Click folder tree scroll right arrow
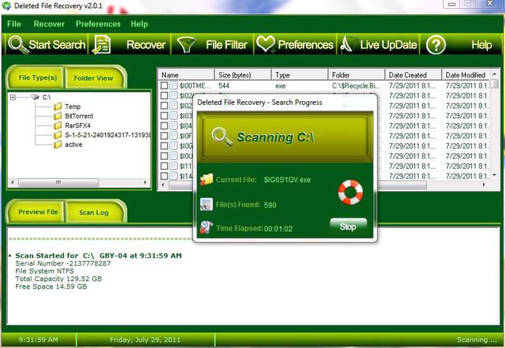The image size is (505, 348). pos(145,183)
